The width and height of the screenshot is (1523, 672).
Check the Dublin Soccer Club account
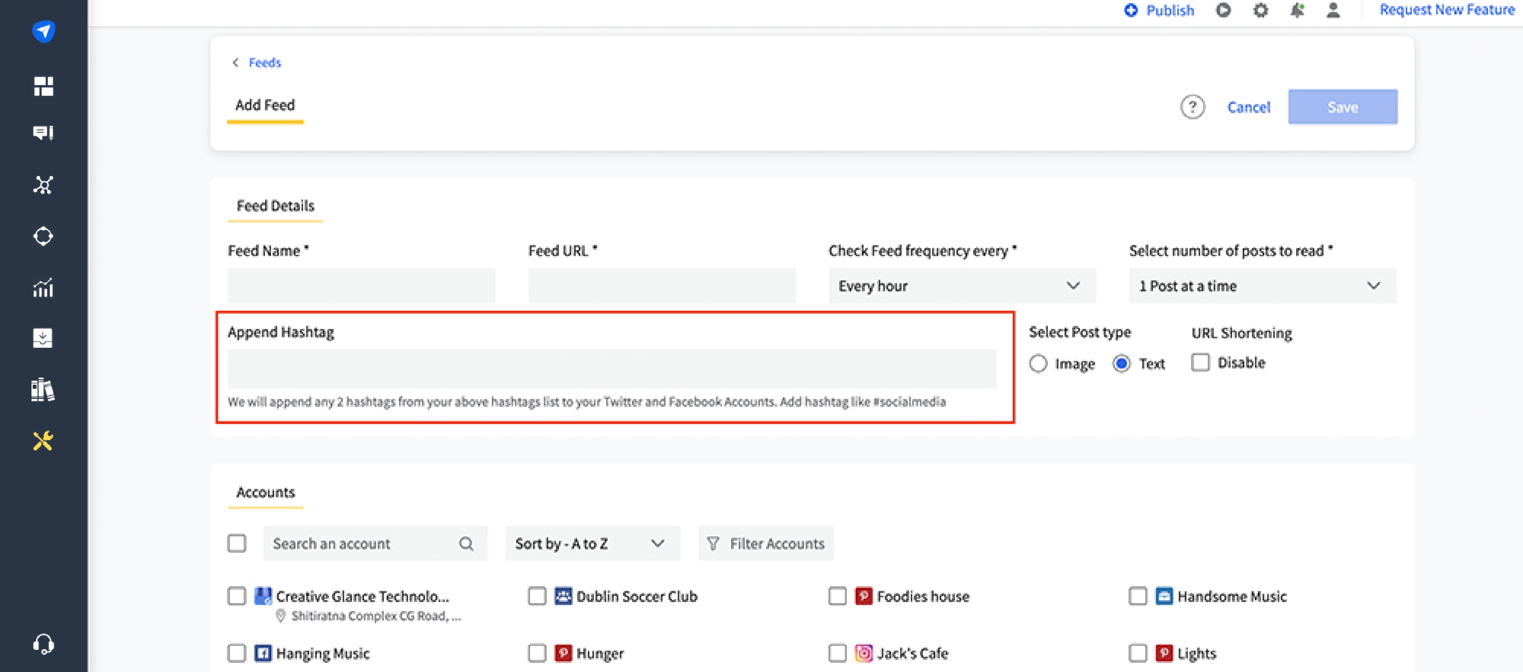click(x=537, y=596)
